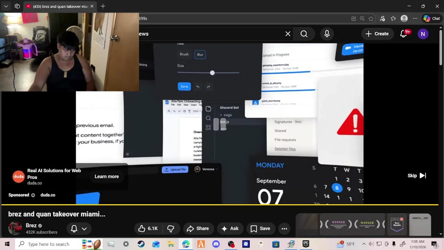Image resolution: width=444 pixels, height=250 pixels.
Task: Show hidden system tray icons
Action: click(364, 244)
